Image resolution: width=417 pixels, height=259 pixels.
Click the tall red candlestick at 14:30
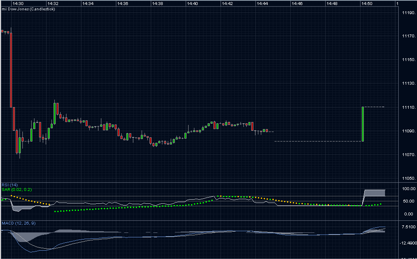point(11,70)
